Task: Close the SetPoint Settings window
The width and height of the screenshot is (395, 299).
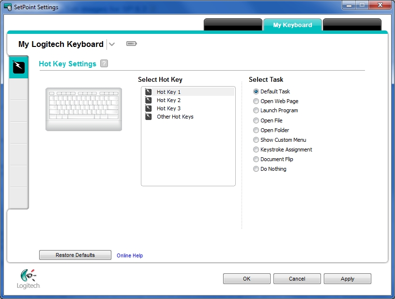Action: pyautogui.click(x=380, y=5)
